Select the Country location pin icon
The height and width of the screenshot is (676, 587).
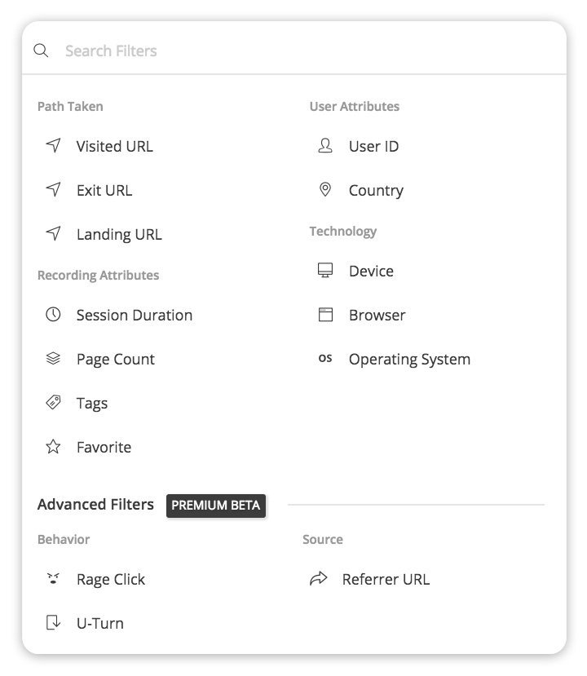click(x=325, y=189)
